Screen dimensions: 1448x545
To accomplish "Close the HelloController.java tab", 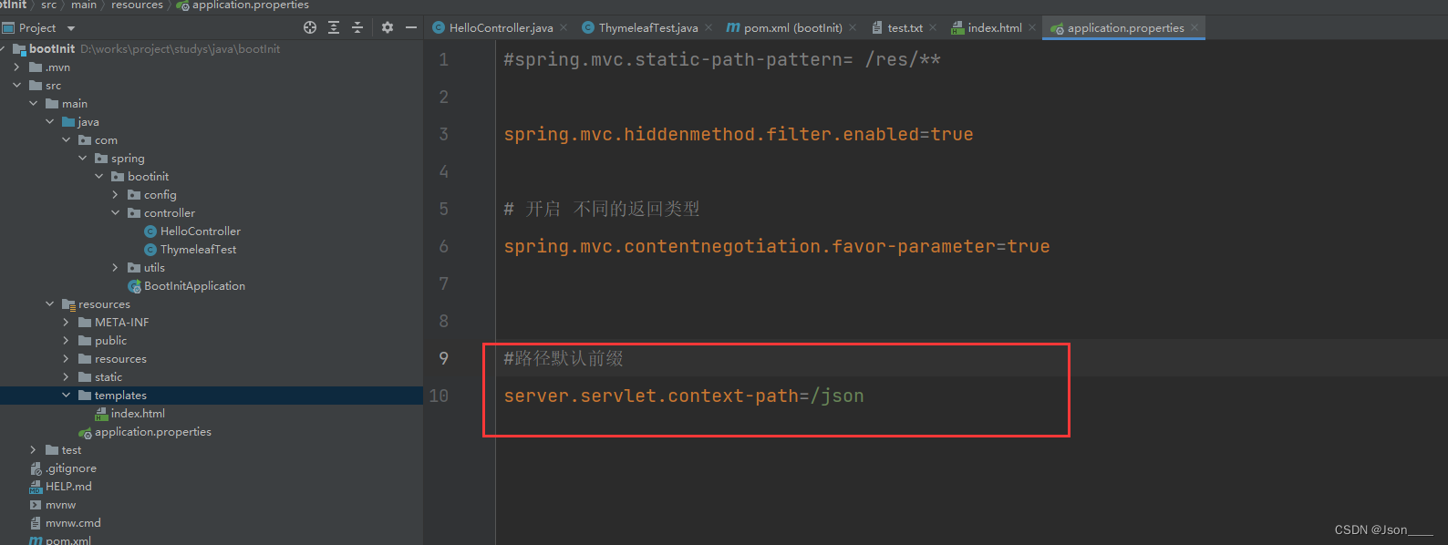I will coord(564,28).
